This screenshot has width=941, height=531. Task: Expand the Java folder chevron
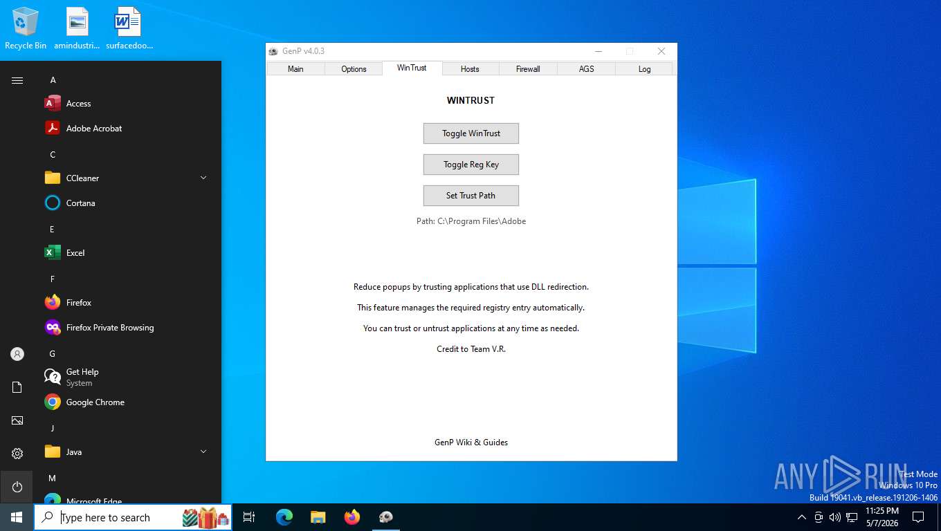pyautogui.click(x=203, y=452)
